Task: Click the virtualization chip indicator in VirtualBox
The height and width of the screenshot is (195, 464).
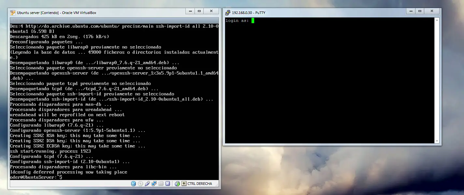Action: pyautogui.click(x=168, y=184)
